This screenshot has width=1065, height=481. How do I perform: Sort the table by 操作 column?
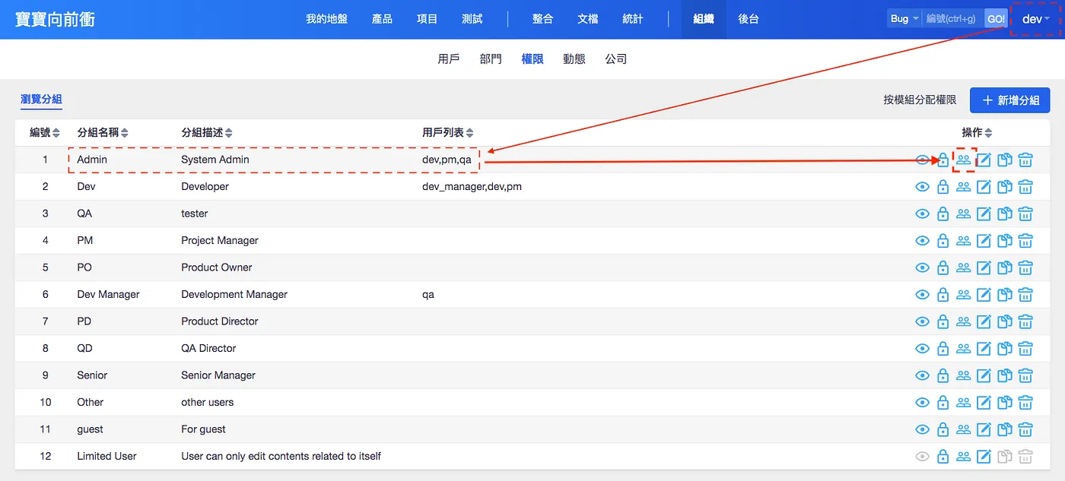(977, 132)
